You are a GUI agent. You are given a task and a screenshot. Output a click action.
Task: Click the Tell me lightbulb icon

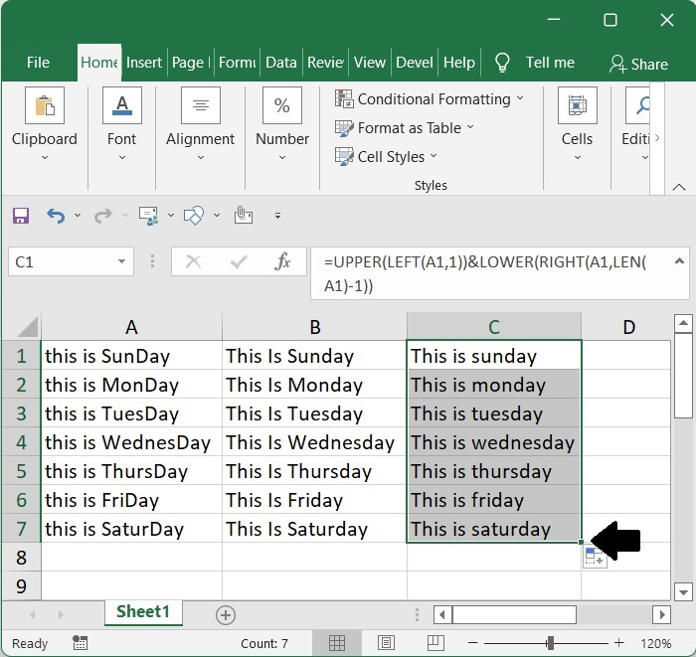(502, 63)
